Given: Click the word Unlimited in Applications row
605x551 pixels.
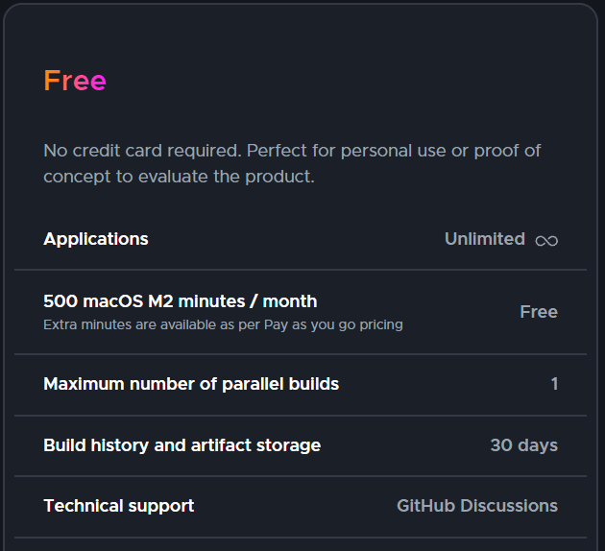Looking at the screenshot, I should coord(485,239).
